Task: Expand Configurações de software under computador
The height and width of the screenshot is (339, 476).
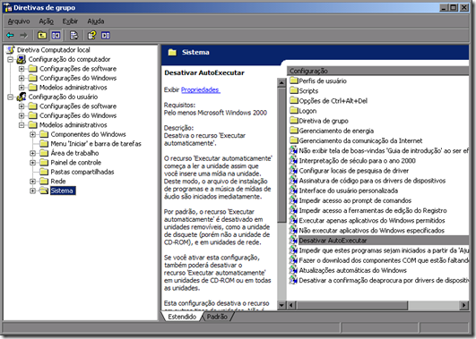Action: 22,69
